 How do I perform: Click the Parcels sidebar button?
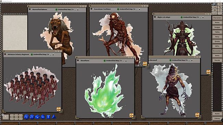pos(217,60)
